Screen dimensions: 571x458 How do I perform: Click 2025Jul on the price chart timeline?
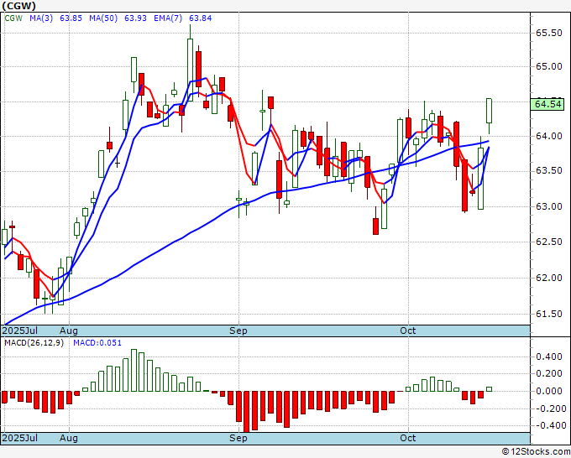point(19,330)
